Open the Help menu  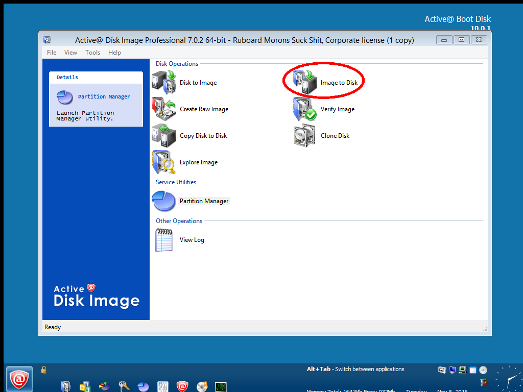pos(114,52)
